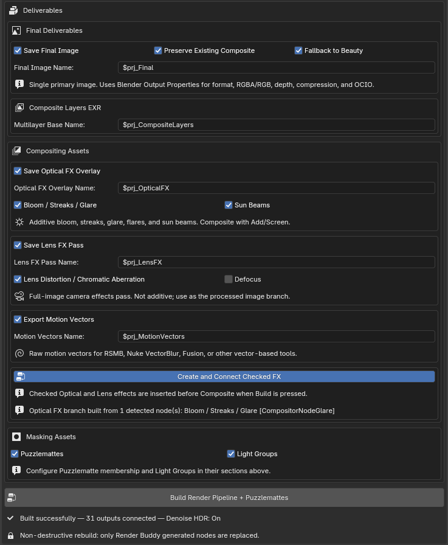Click the sun icon beside Additive bloom text

(19, 222)
